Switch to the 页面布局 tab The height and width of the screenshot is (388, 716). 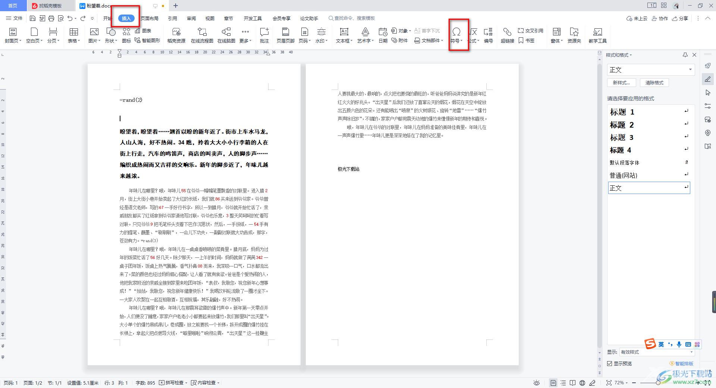150,18
